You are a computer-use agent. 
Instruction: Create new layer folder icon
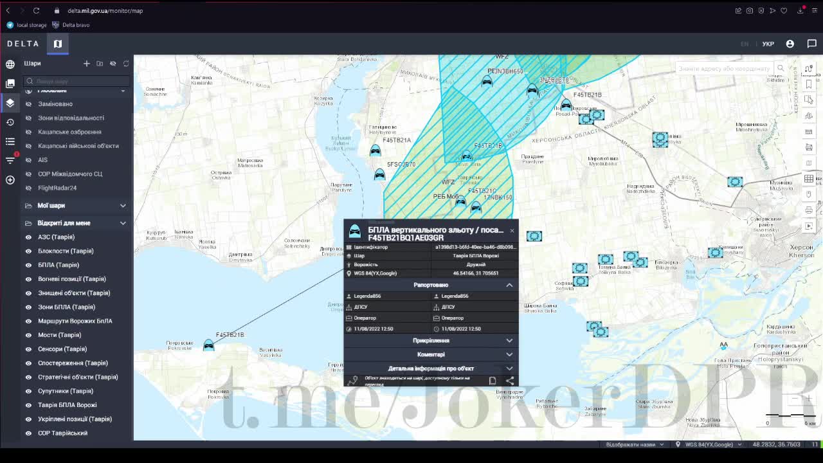pos(100,63)
